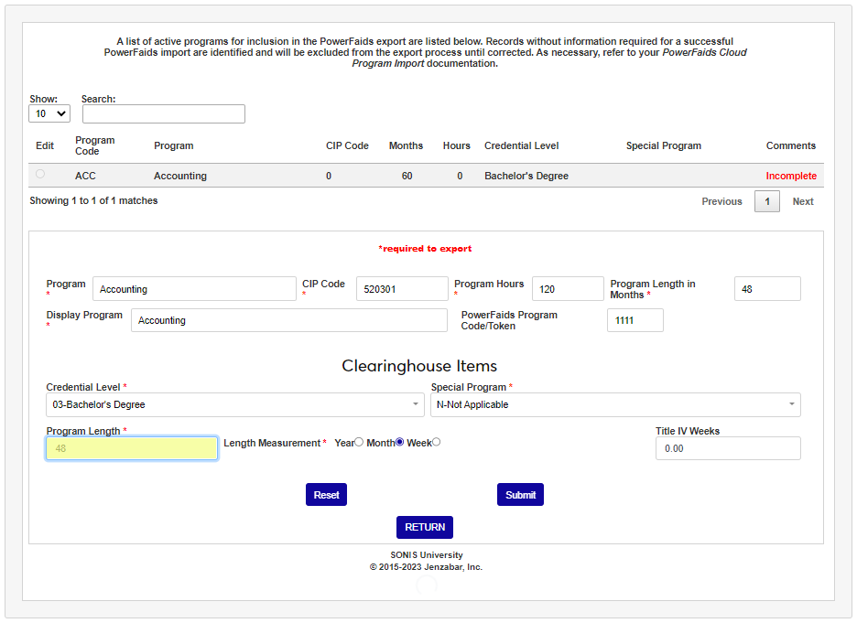Focus the CIP Code input field
The width and height of the screenshot is (857, 623).
402,289
